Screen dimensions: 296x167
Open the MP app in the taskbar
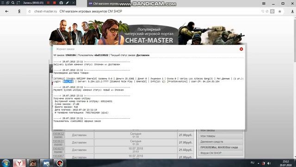tap(46, 163)
